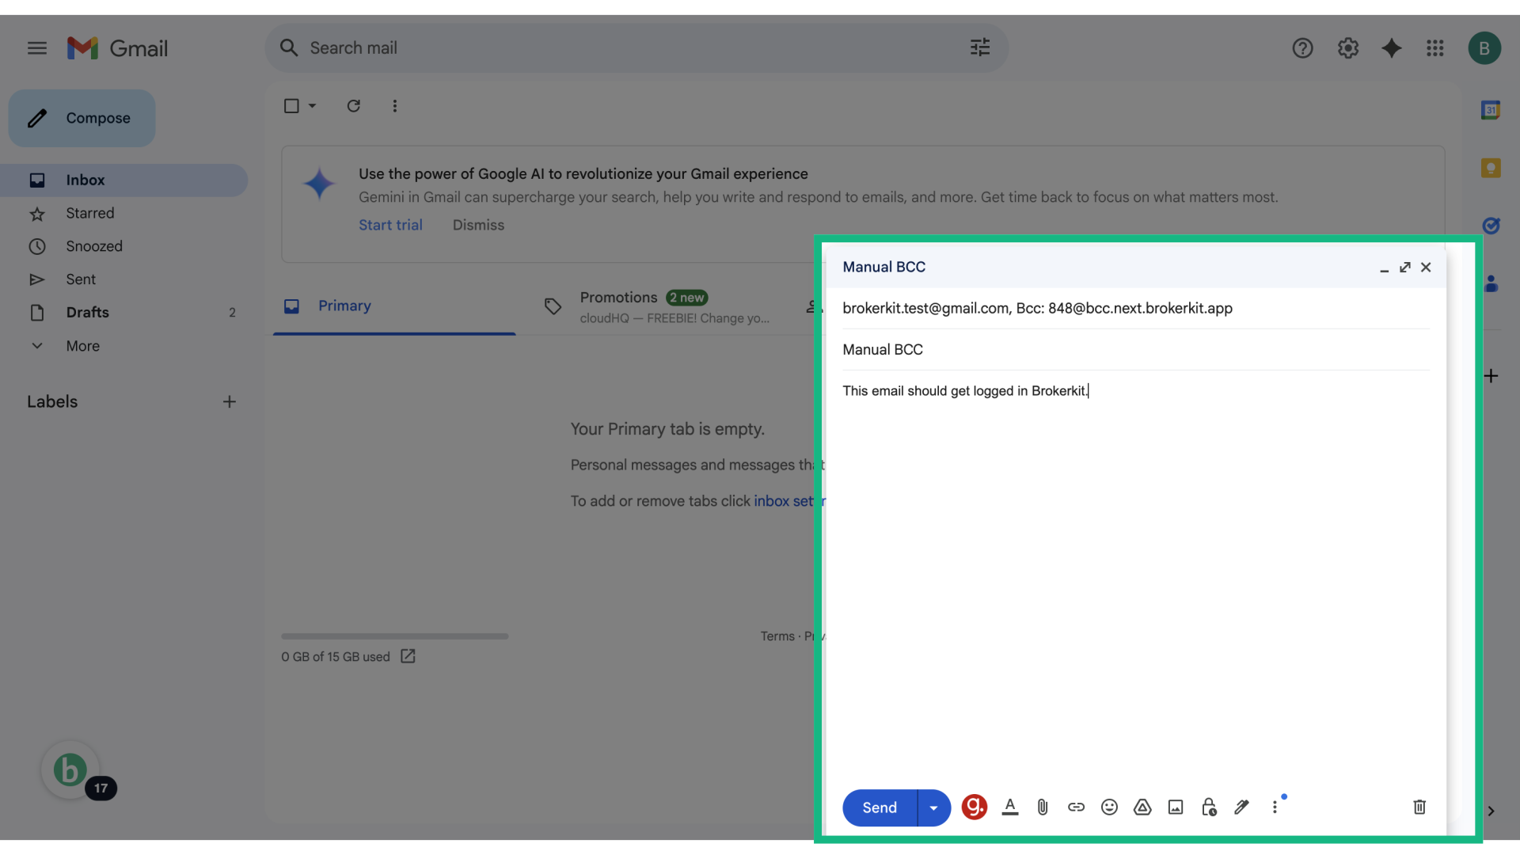Screen dimensions: 1520x855
Task: Click the recipients field in compose
Action: coord(1136,308)
